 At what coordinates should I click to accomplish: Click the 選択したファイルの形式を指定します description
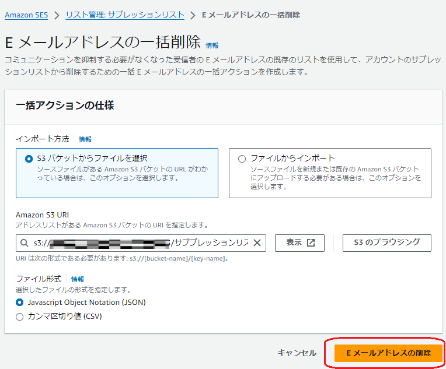tap(74, 290)
